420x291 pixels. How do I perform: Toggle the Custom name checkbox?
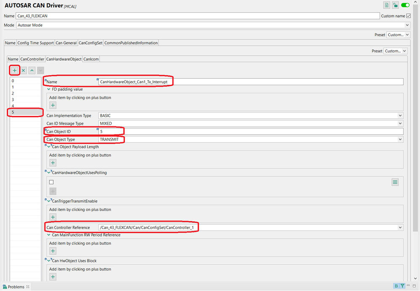(x=409, y=16)
